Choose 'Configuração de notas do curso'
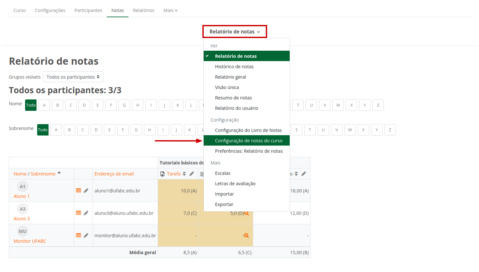The width and height of the screenshot is (479, 272). [248, 141]
